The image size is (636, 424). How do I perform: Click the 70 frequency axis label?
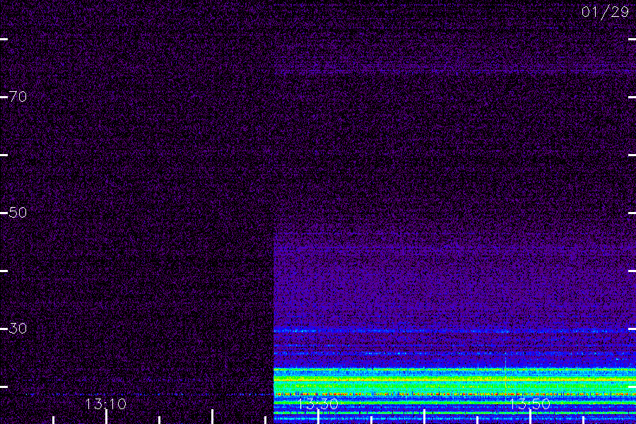click(18, 97)
